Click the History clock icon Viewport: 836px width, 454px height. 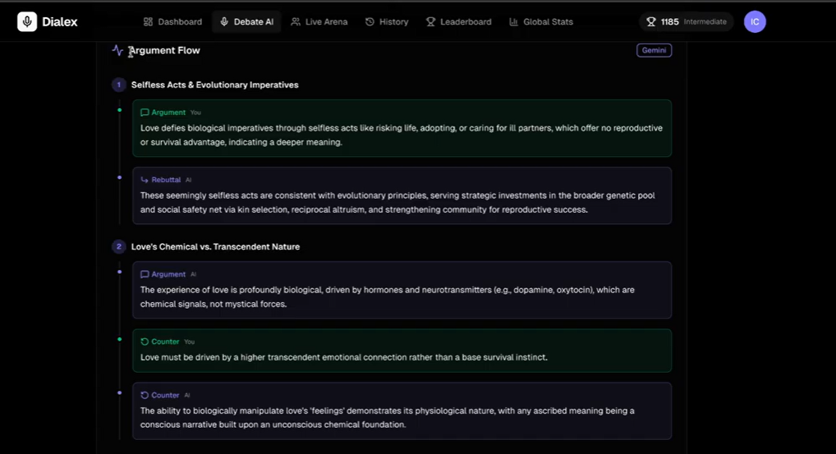[x=370, y=22]
